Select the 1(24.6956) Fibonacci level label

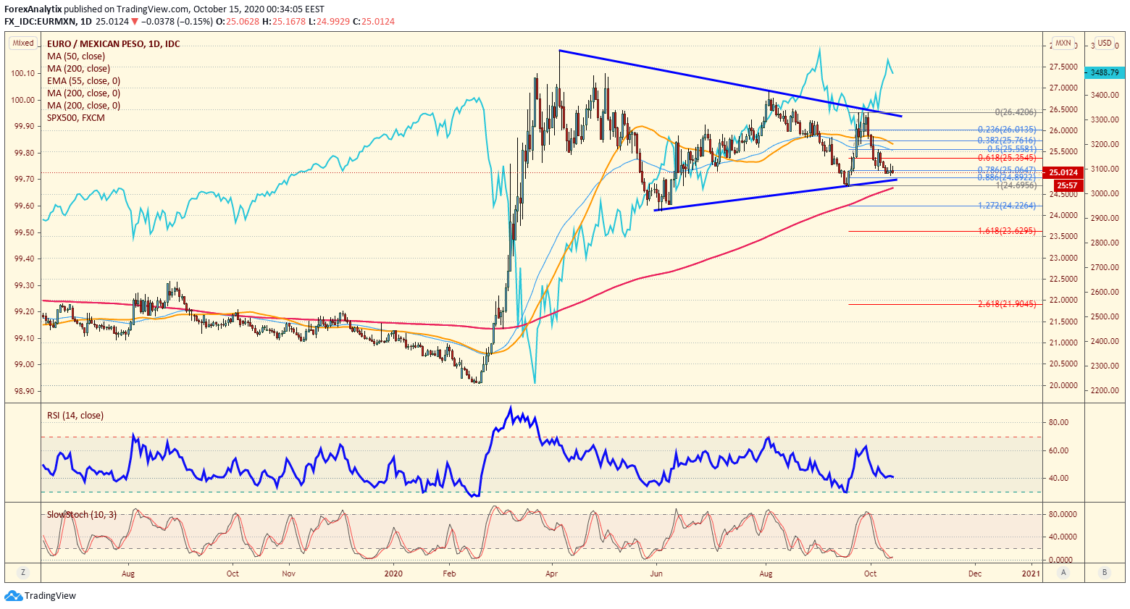point(1016,185)
